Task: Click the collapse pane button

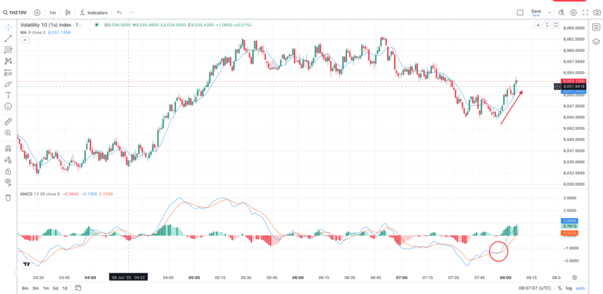Action: pos(547,25)
